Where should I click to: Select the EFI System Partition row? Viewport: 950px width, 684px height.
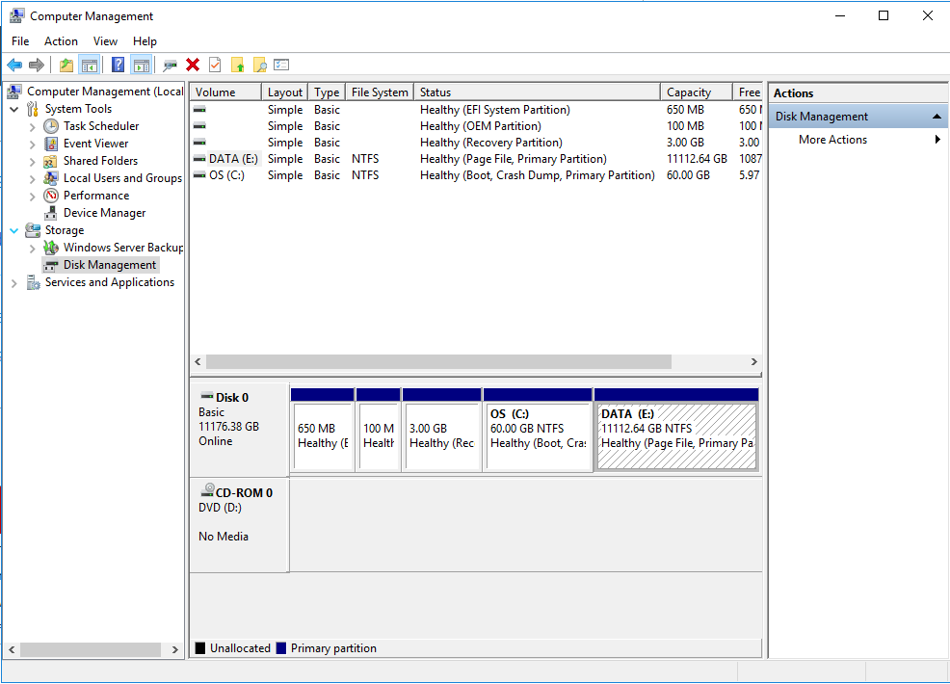pyautogui.click(x=476, y=110)
